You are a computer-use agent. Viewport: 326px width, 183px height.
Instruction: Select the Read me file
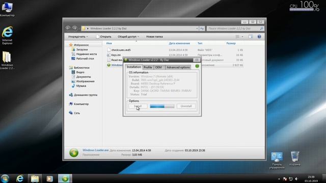[x=115, y=60]
